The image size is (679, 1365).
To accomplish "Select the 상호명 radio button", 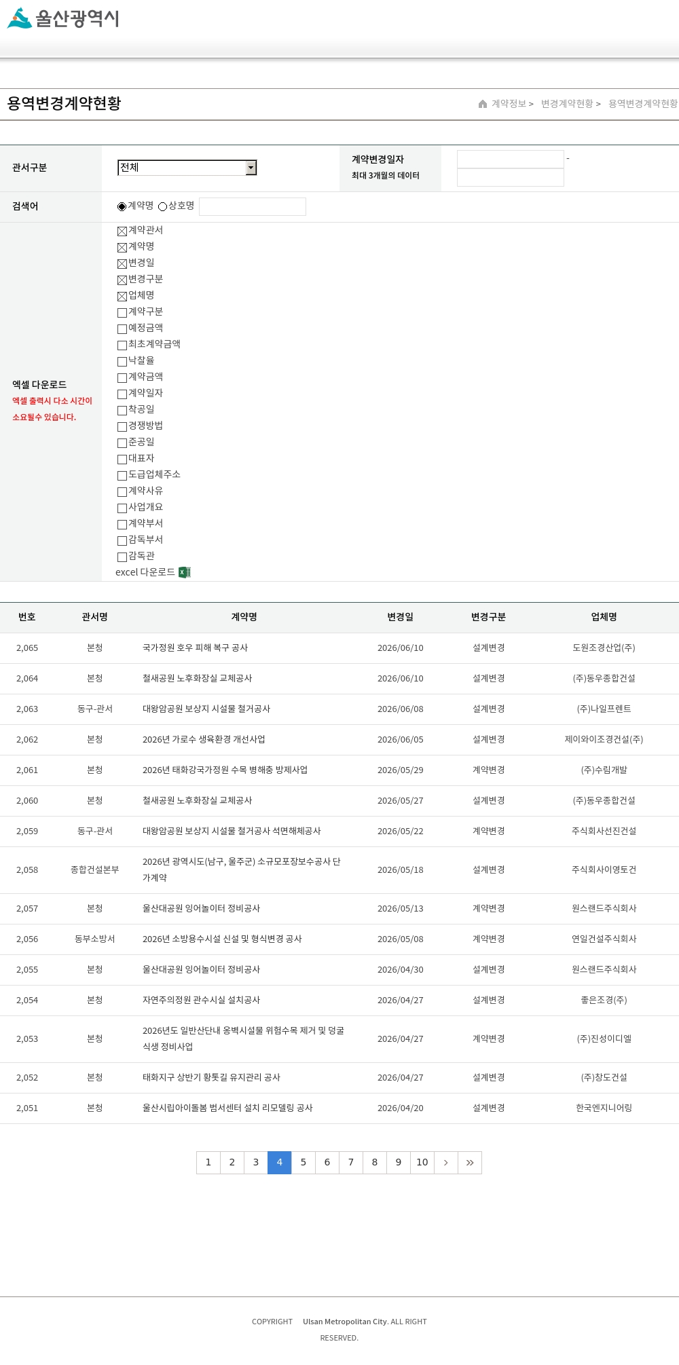I will [x=163, y=206].
